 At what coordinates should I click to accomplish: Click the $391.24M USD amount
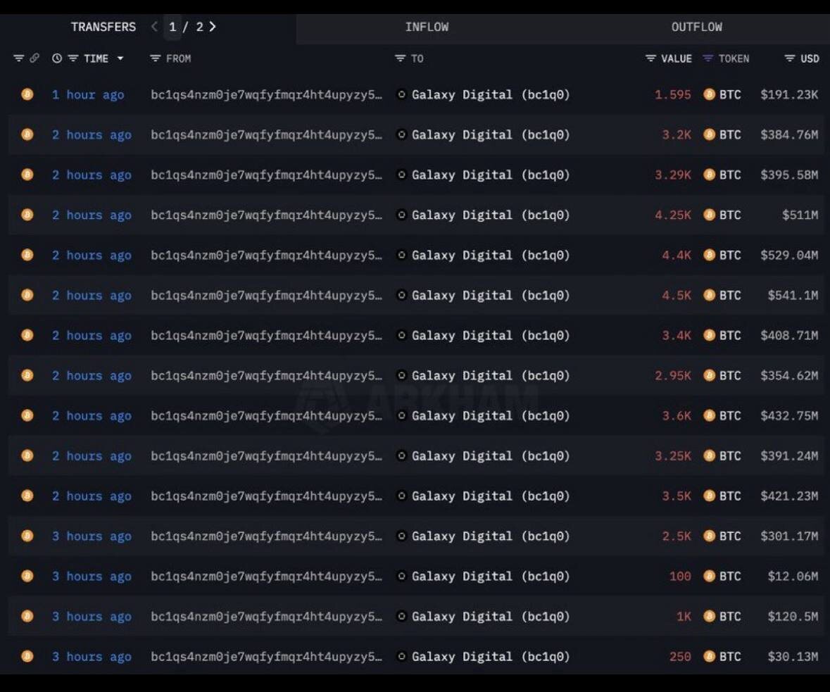pos(789,456)
